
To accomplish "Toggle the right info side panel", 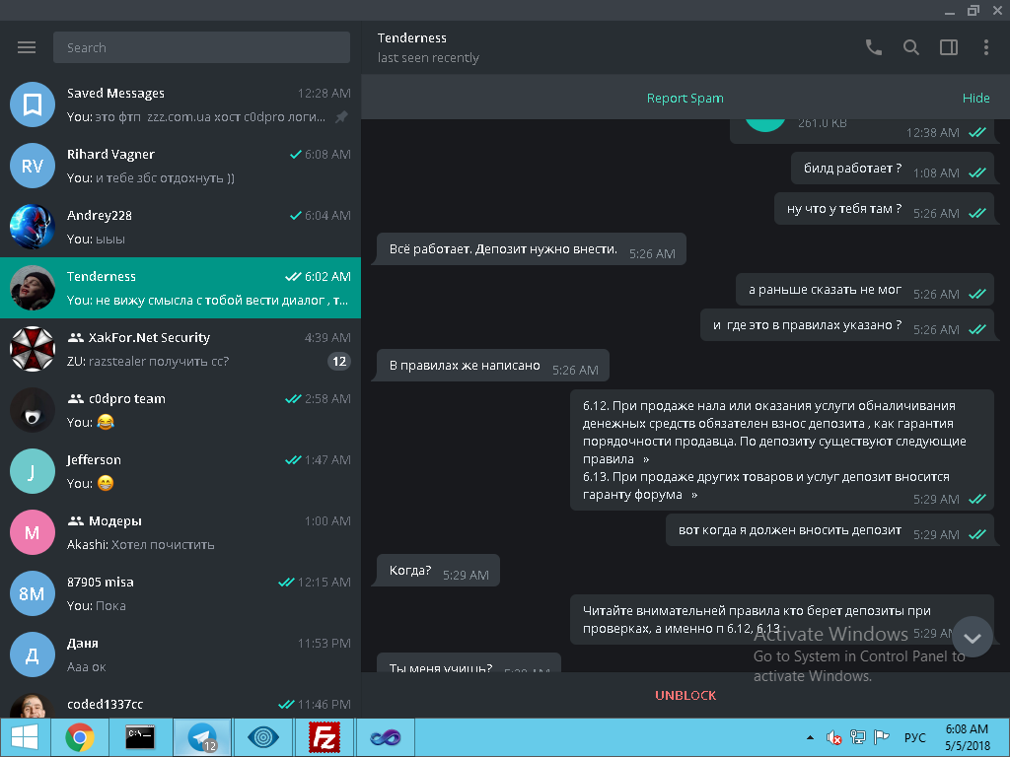I will pos(949,47).
